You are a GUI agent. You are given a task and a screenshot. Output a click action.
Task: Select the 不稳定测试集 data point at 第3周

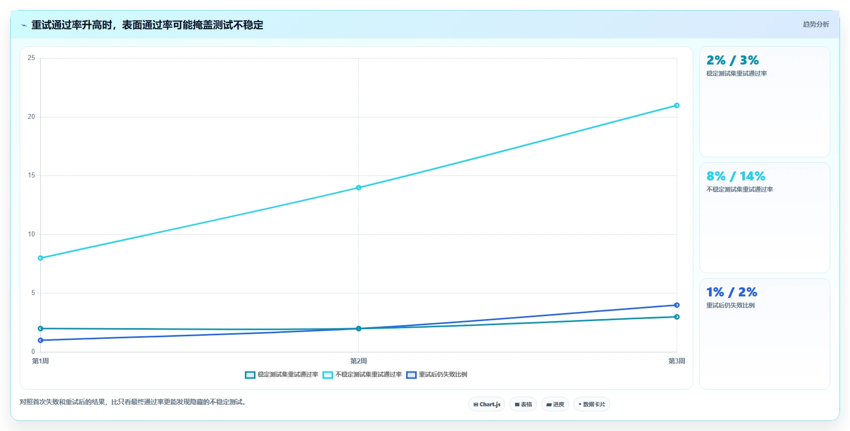click(x=677, y=105)
